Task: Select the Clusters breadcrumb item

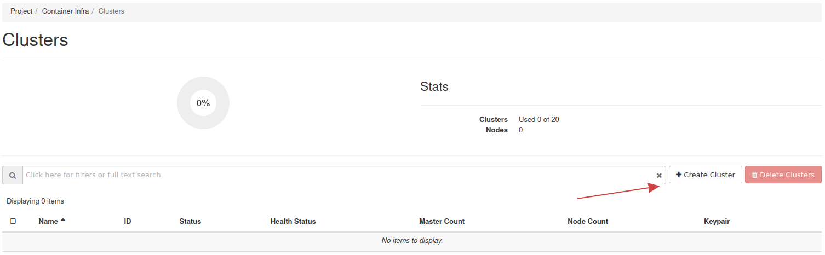Action: [x=111, y=11]
